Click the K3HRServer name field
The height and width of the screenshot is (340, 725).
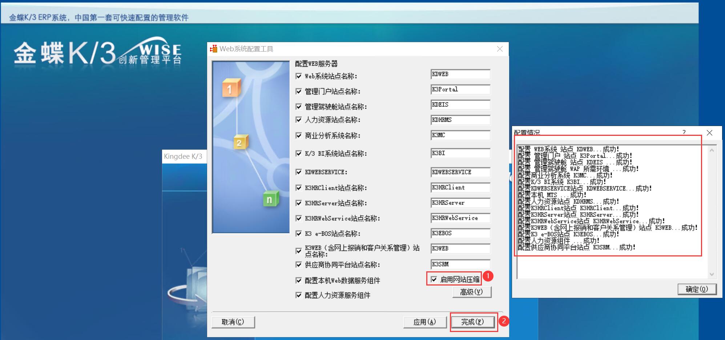pyautogui.click(x=460, y=203)
